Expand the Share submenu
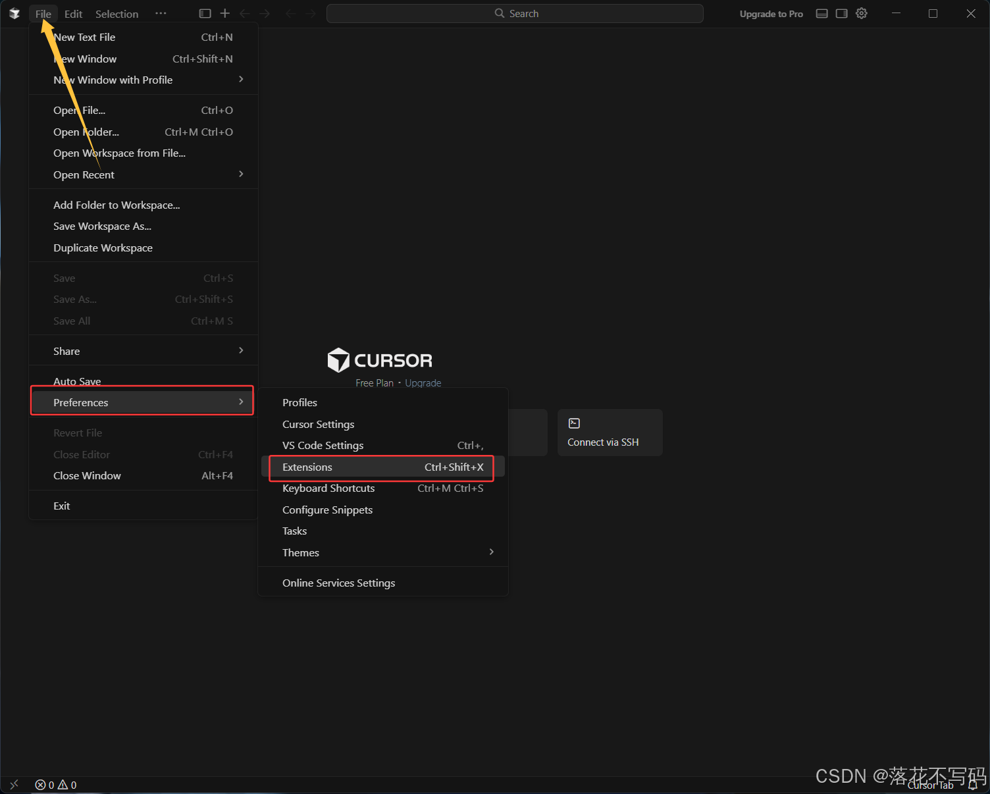Image resolution: width=990 pixels, height=794 pixels. point(143,351)
